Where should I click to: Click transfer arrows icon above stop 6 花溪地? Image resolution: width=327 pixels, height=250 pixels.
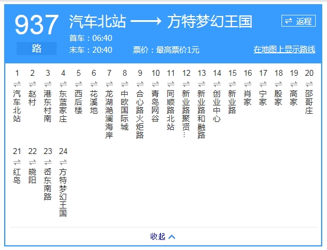(94, 84)
